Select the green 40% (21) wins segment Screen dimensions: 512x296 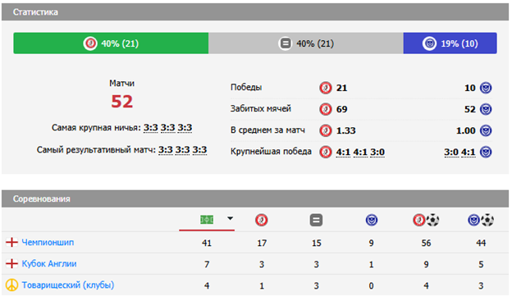coord(111,43)
